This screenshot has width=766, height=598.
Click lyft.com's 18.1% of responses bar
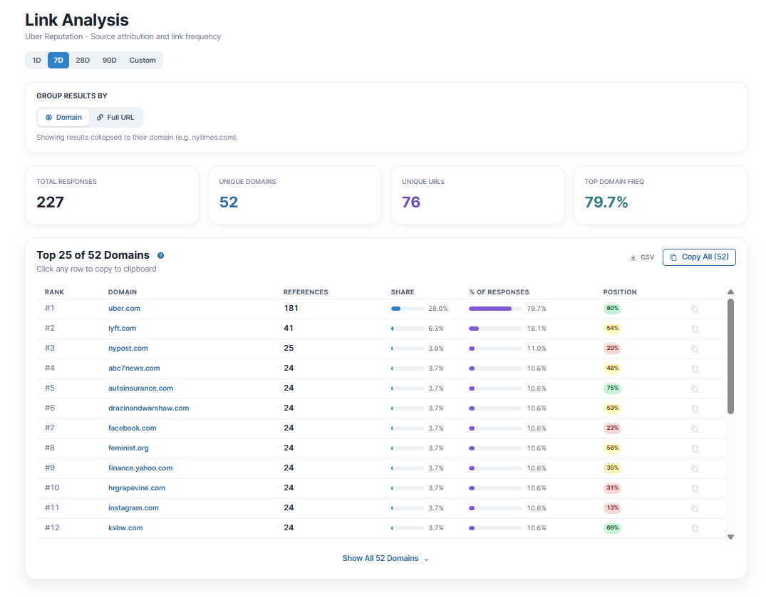click(495, 329)
